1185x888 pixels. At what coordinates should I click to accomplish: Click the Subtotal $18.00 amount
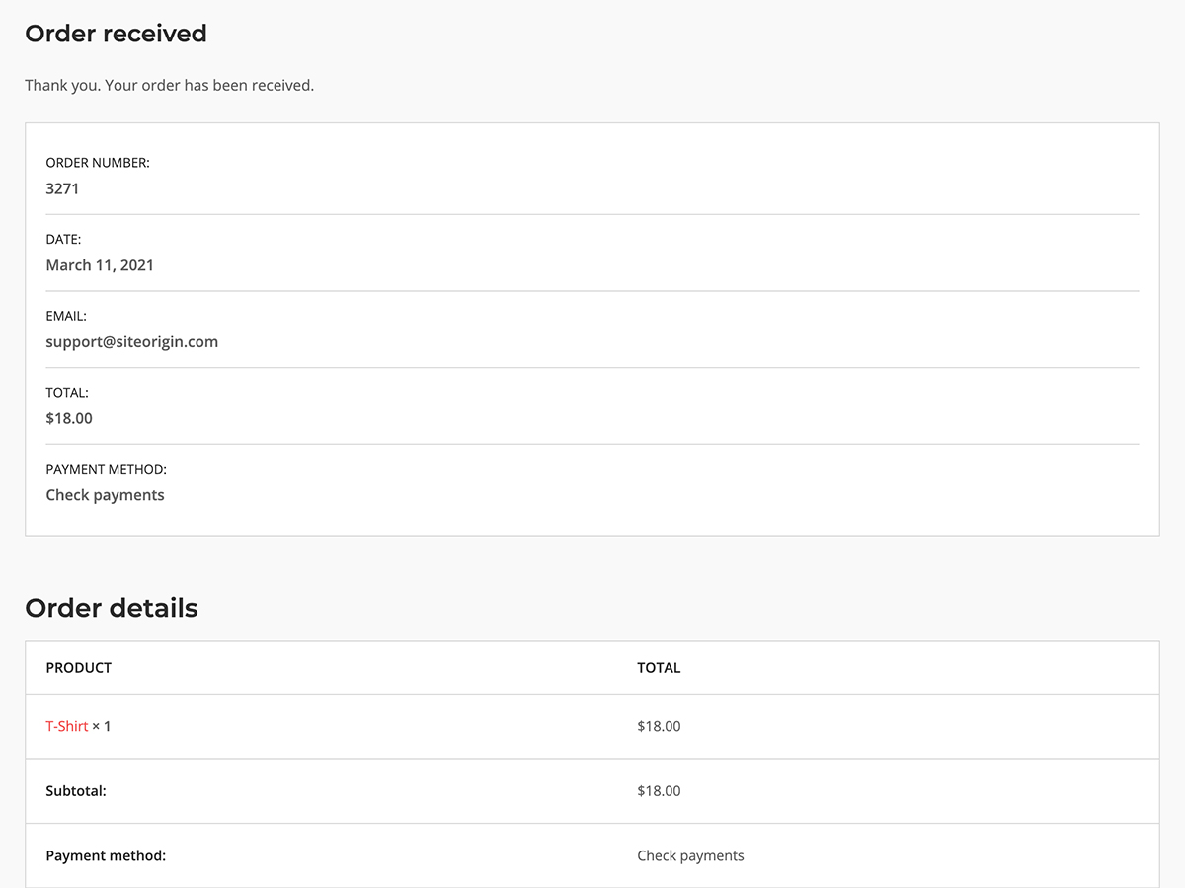tap(659, 791)
